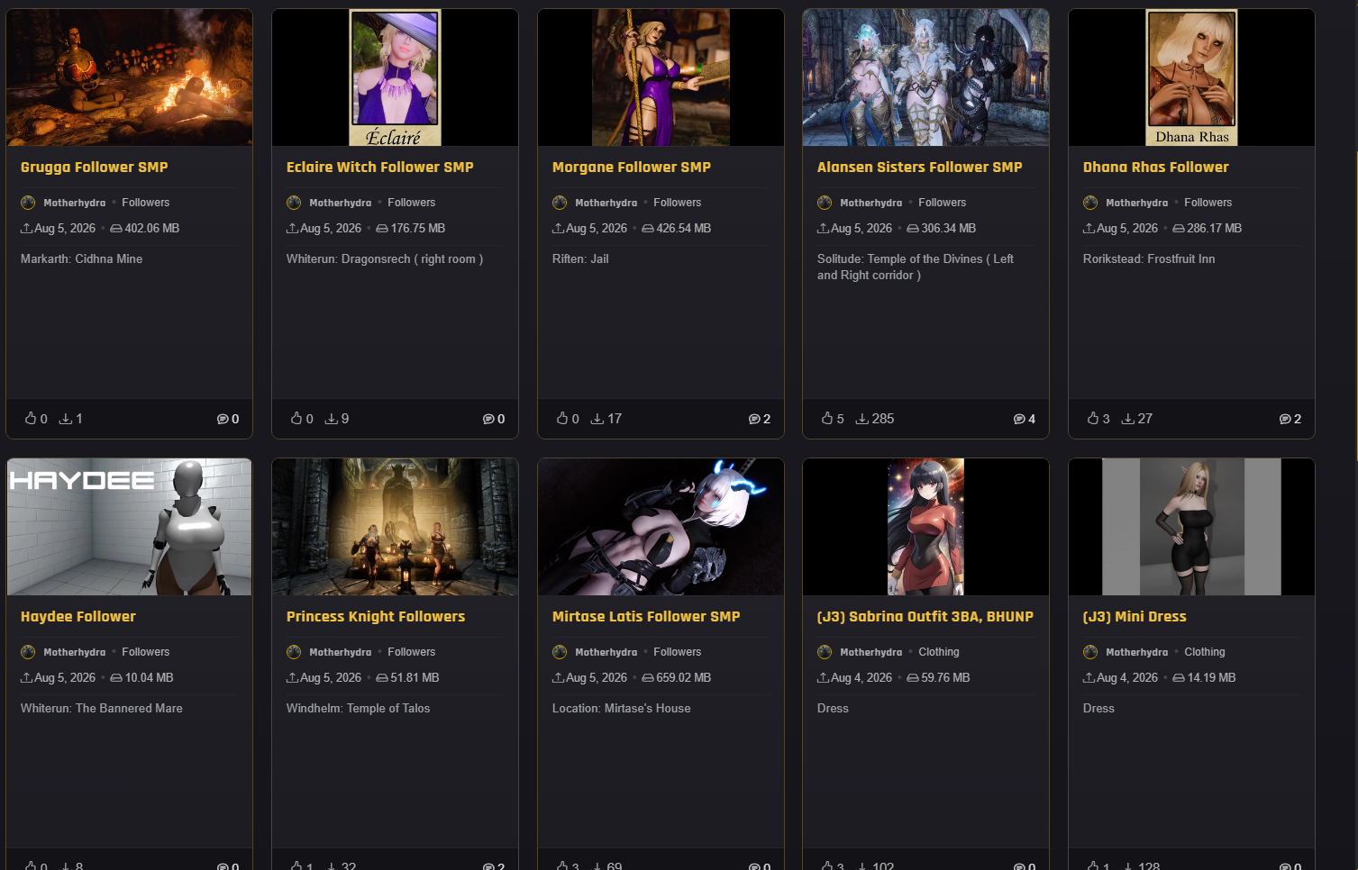Viewport: 1358px width, 870px height.
Task: Open the (J3) Mini Dress title link
Action: pos(1135,617)
